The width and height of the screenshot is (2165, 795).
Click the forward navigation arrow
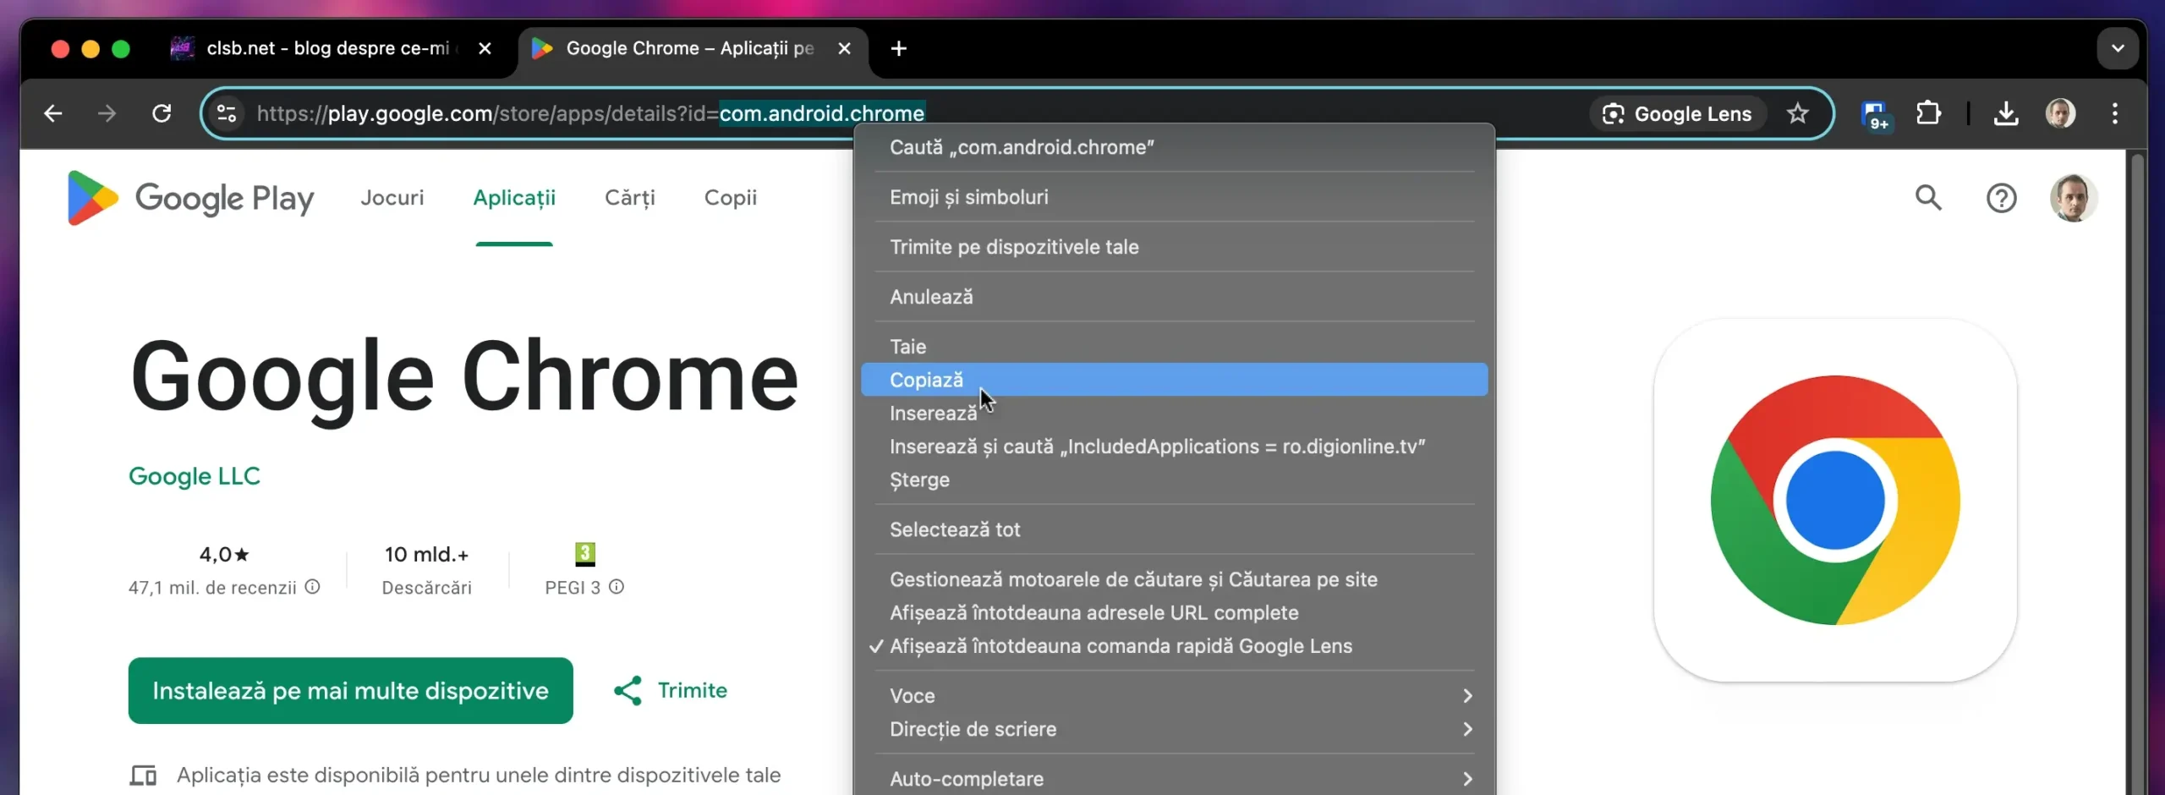[x=107, y=113]
